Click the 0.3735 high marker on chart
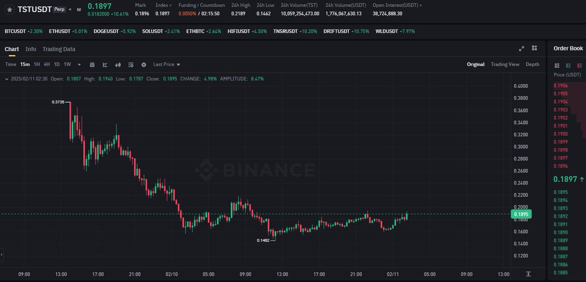Screen dimensions: 586x282 pos(58,102)
